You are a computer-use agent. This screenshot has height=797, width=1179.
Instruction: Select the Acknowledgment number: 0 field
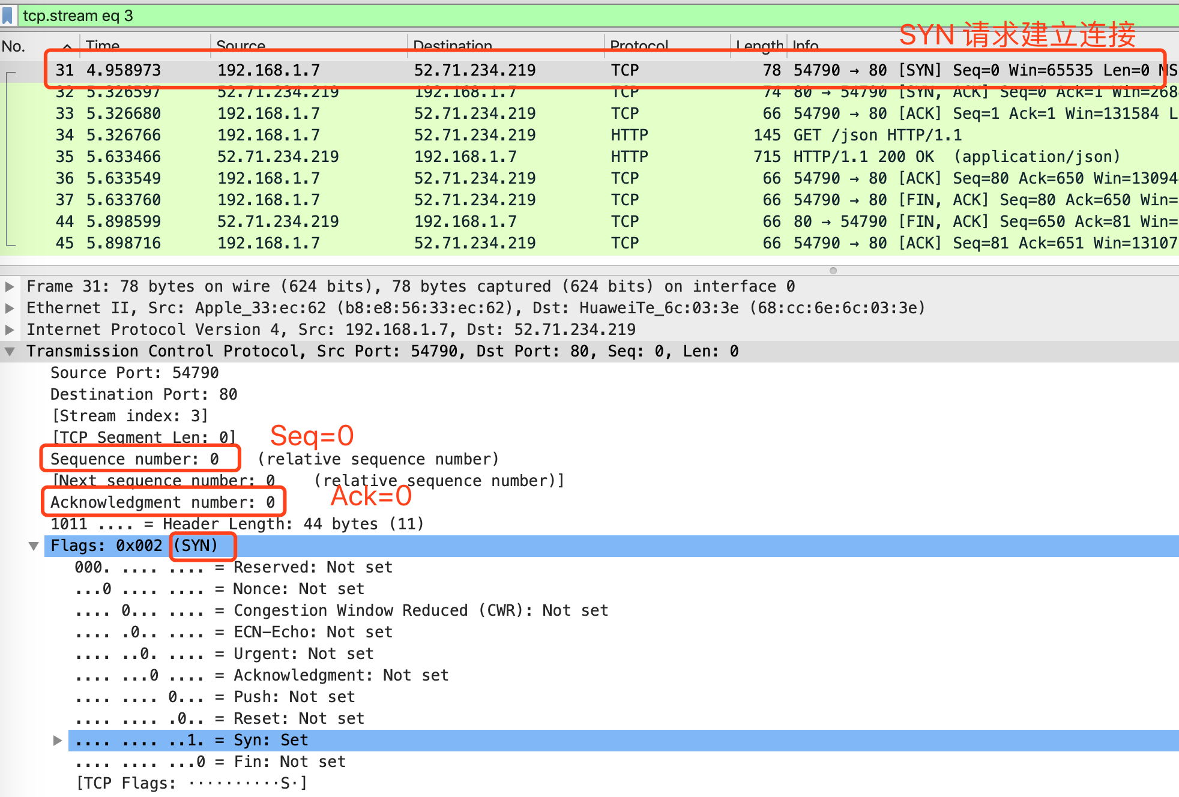click(x=162, y=502)
